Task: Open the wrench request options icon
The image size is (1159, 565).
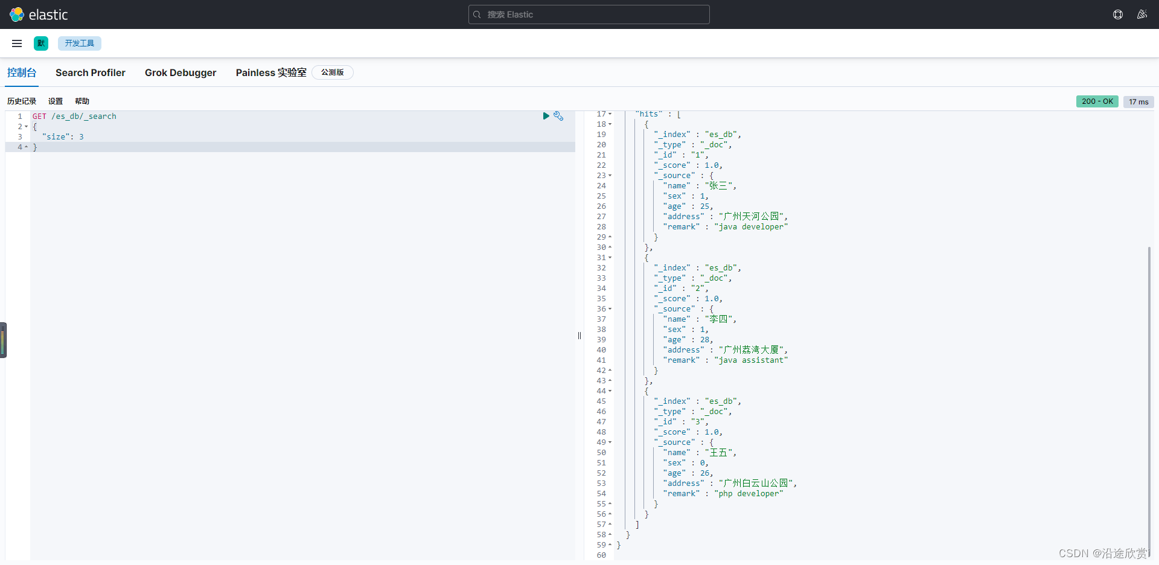Action: pos(558,116)
